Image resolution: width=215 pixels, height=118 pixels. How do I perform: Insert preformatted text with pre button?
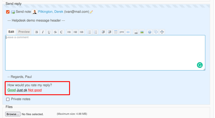pos(122,32)
